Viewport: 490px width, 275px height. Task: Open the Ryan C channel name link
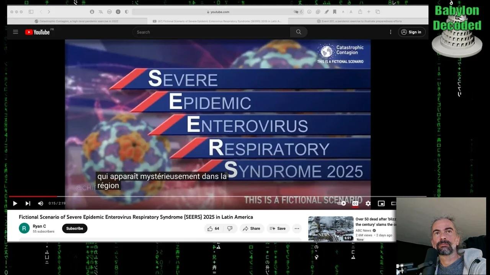click(x=39, y=226)
